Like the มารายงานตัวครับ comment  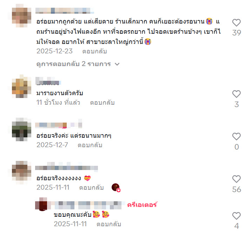point(237,94)
